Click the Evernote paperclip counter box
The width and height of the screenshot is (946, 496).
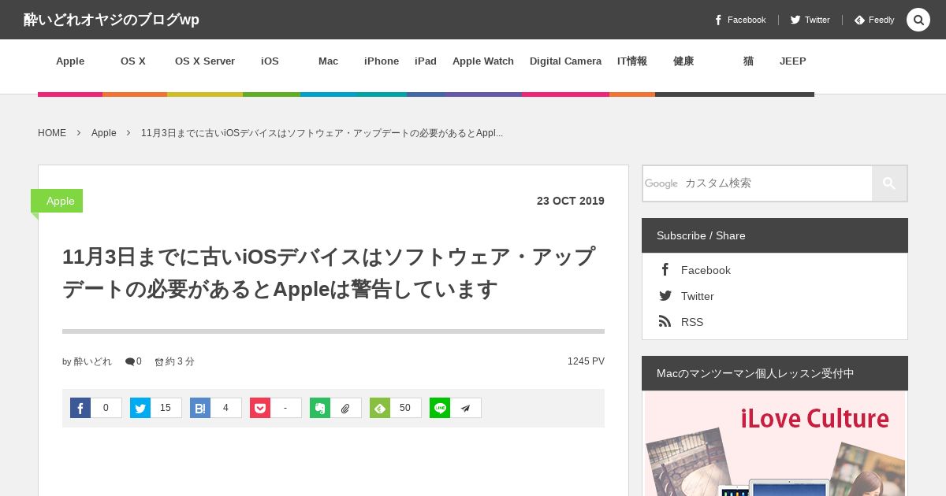[345, 408]
